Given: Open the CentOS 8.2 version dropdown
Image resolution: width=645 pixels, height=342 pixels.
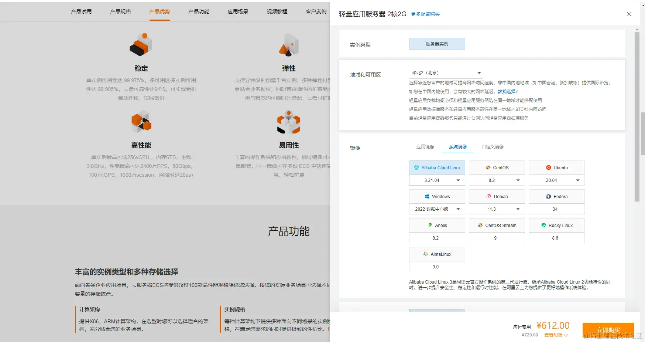Looking at the screenshot, I should click(497, 180).
